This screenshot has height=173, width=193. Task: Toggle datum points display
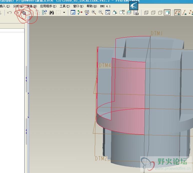191,12
